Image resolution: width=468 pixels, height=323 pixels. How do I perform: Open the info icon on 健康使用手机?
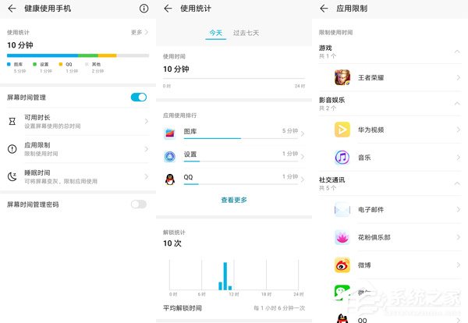144,9
